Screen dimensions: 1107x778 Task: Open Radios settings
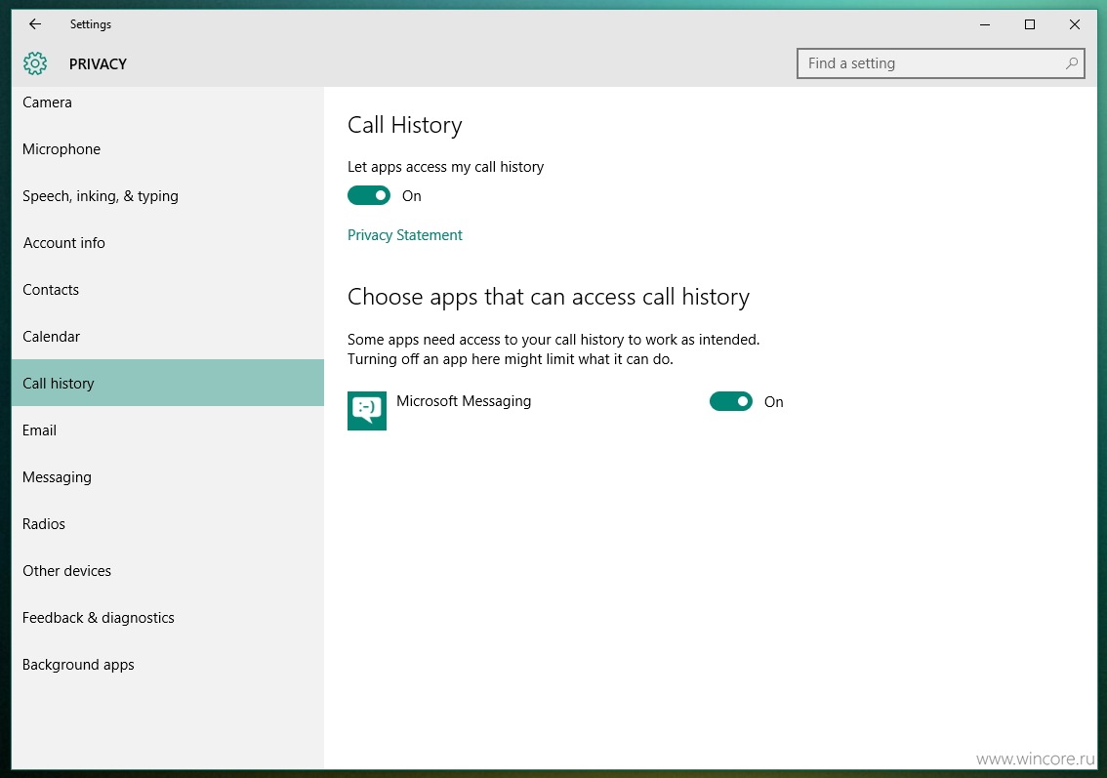point(167,524)
